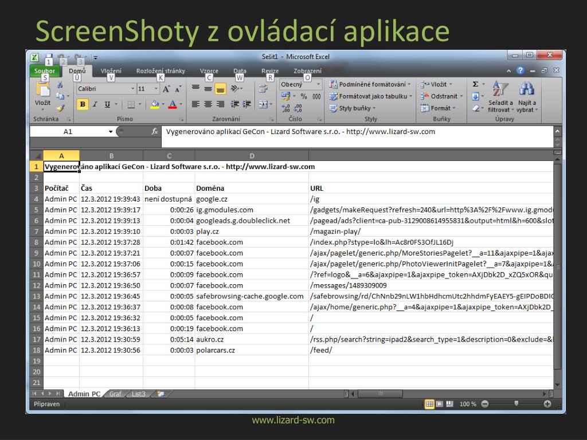Screen dimensions: 587x440
Task: Apply percent style format
Action: pos(304,96)
